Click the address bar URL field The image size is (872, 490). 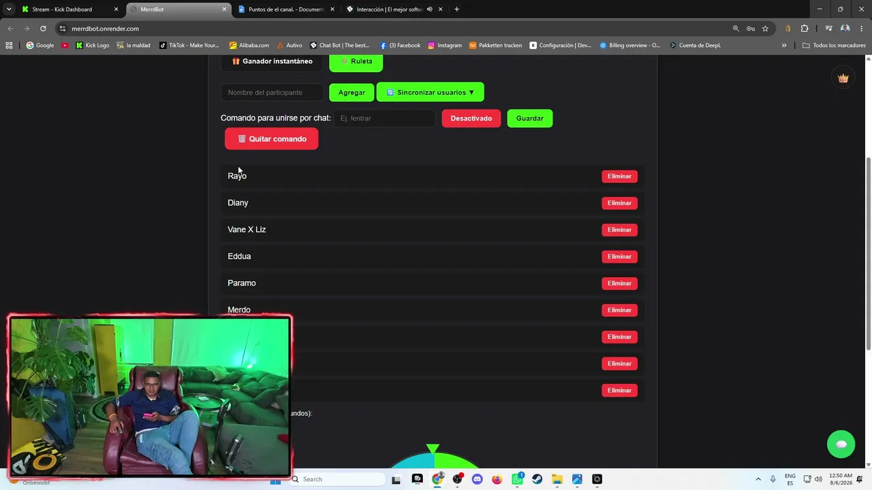[x=395, y=29]
